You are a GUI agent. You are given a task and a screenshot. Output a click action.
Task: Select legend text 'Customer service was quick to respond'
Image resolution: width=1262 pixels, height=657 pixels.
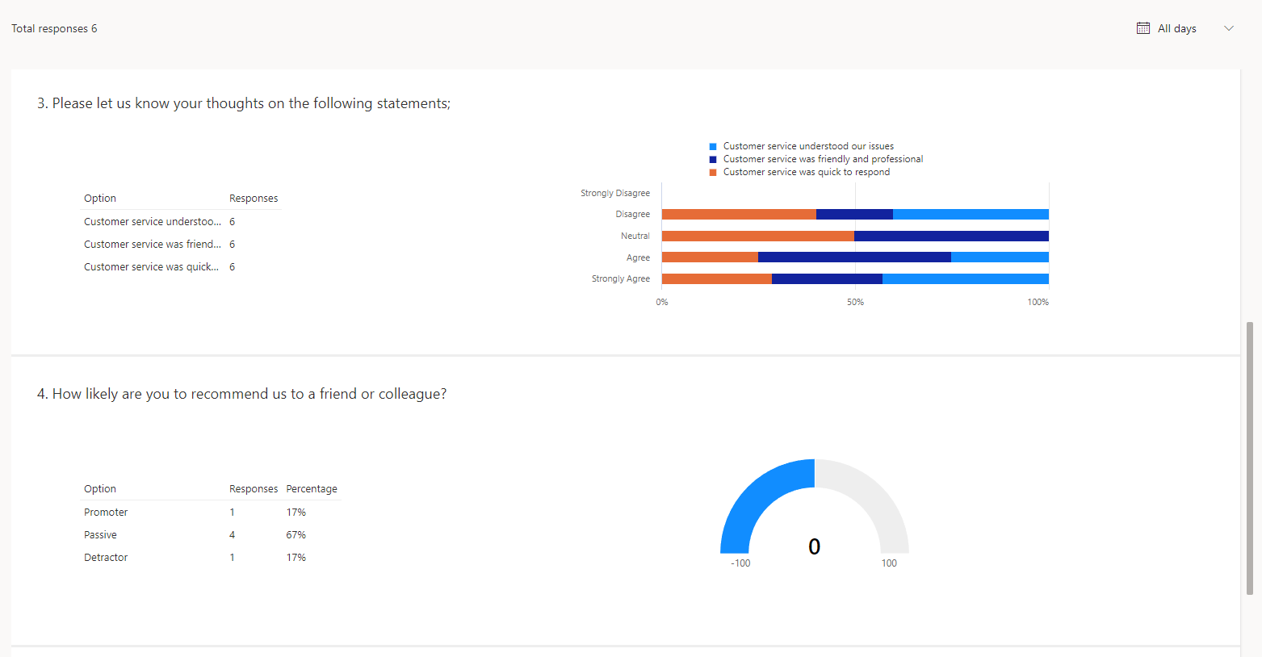(807, 172)
